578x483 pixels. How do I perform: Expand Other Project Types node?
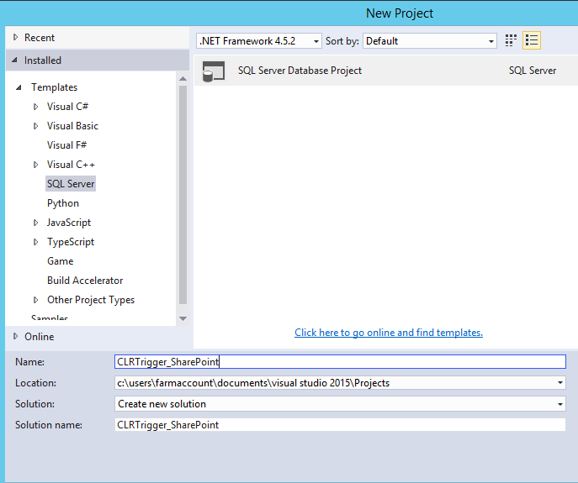35,300
